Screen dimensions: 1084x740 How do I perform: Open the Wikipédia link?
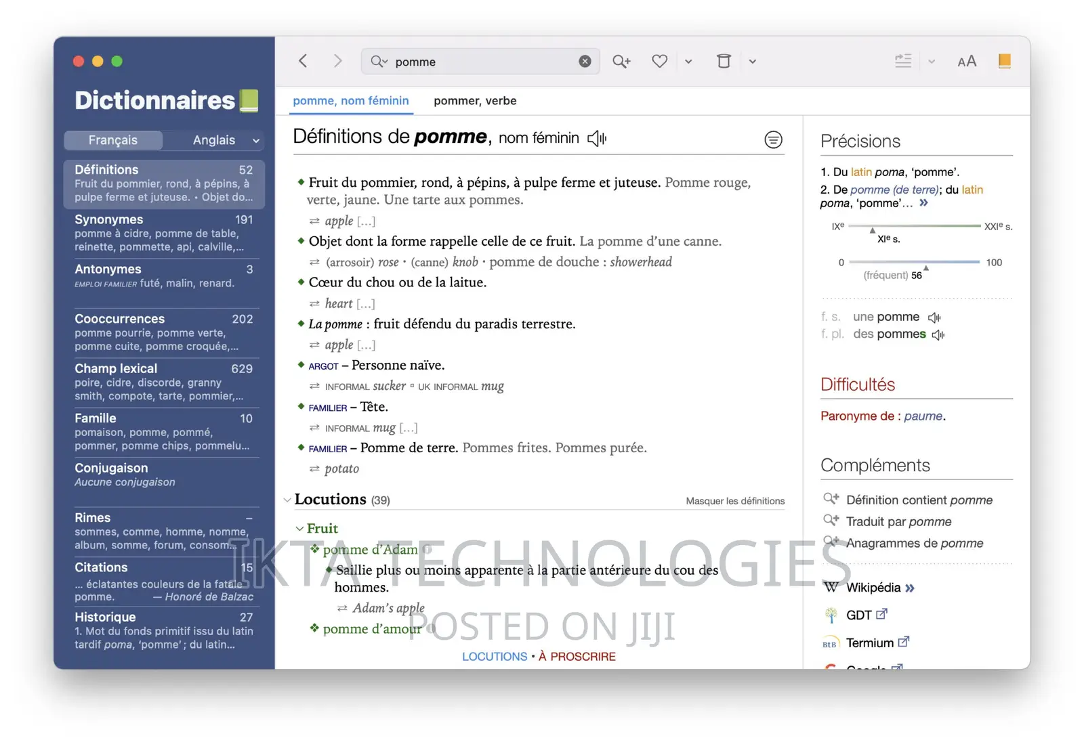tap(880, 588)
